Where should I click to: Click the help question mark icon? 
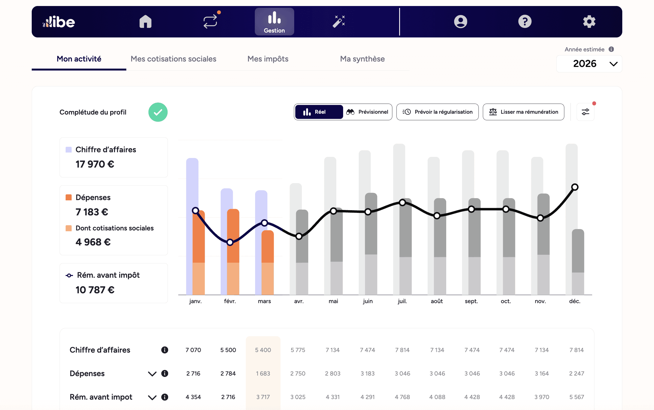click(x=525, y=22)
